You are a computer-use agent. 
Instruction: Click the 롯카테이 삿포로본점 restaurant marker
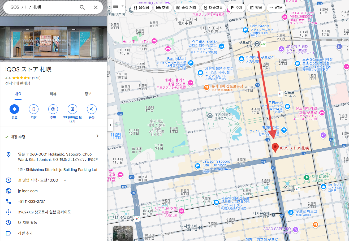206,87
